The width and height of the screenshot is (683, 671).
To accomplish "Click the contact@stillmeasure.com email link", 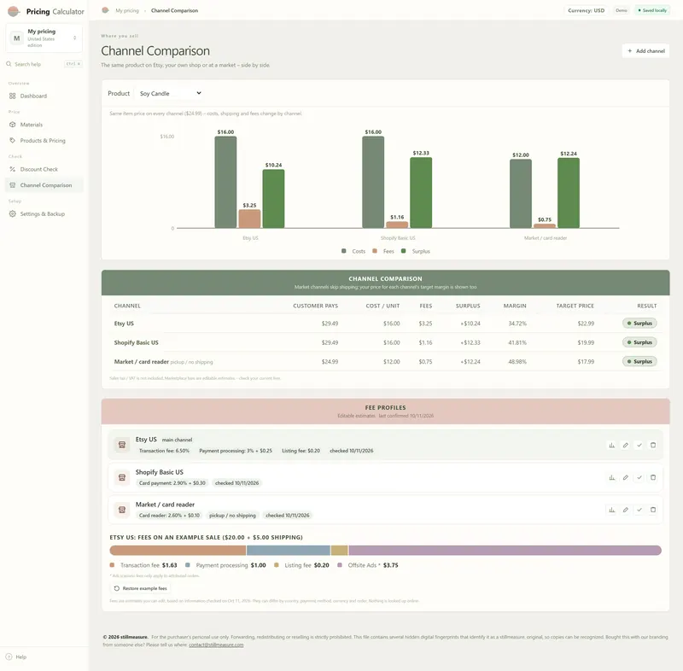I will coord(216,645).
